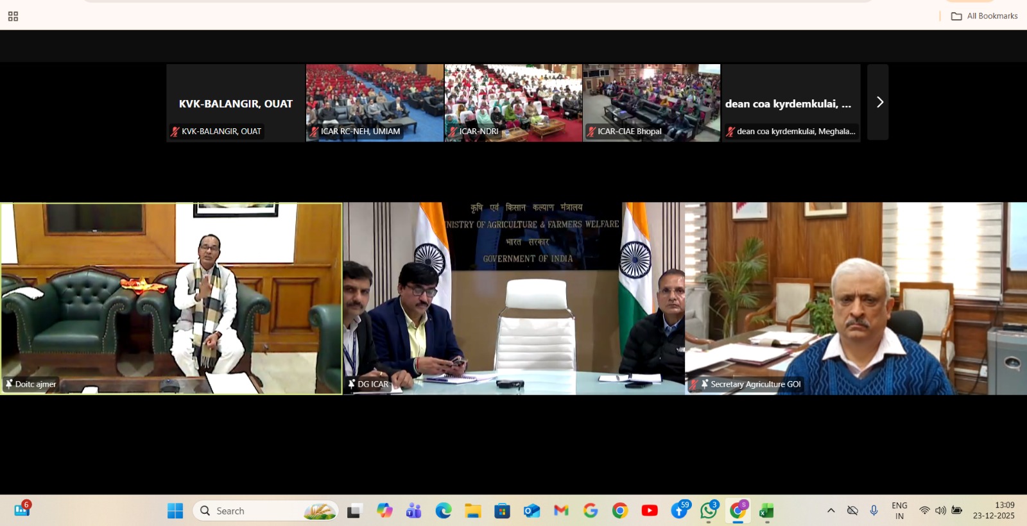Open WhatsApp from the taskbar
The width and height of the screenshot is (1027, 526).
pyautogui.click(x=709, y=511)
